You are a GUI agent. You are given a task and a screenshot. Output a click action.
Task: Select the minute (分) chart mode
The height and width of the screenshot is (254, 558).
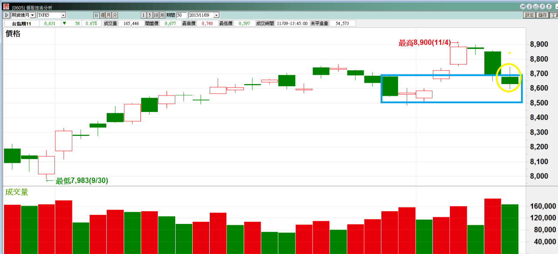point(115,15)
